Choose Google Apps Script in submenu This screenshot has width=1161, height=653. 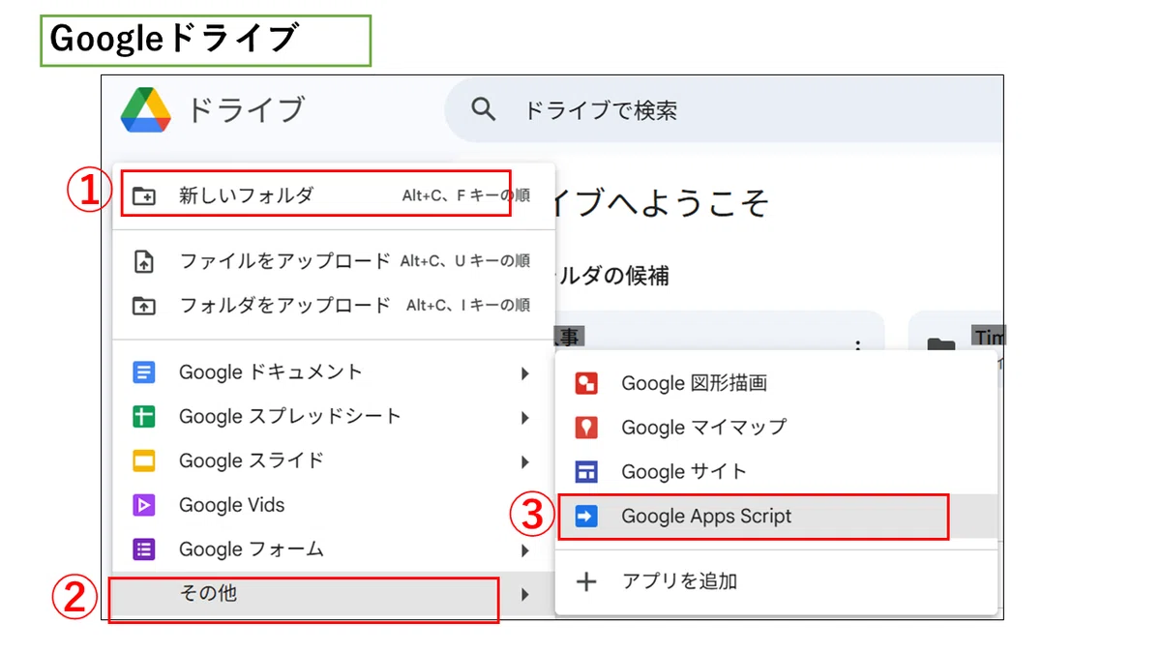tap(777, 517)
